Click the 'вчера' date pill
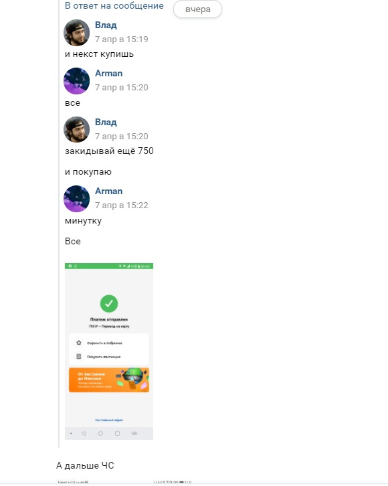 197,9
